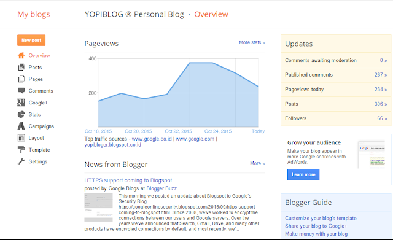Open the www.google.com traffic source
Viewport: 393px width, 240px height.
[x=195, y=139]
